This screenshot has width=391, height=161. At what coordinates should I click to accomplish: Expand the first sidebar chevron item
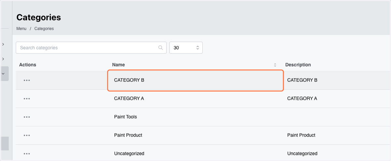(x=3, y=44)
